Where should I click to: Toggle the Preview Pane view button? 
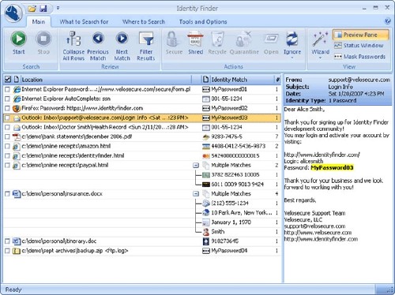pos(360,35)
